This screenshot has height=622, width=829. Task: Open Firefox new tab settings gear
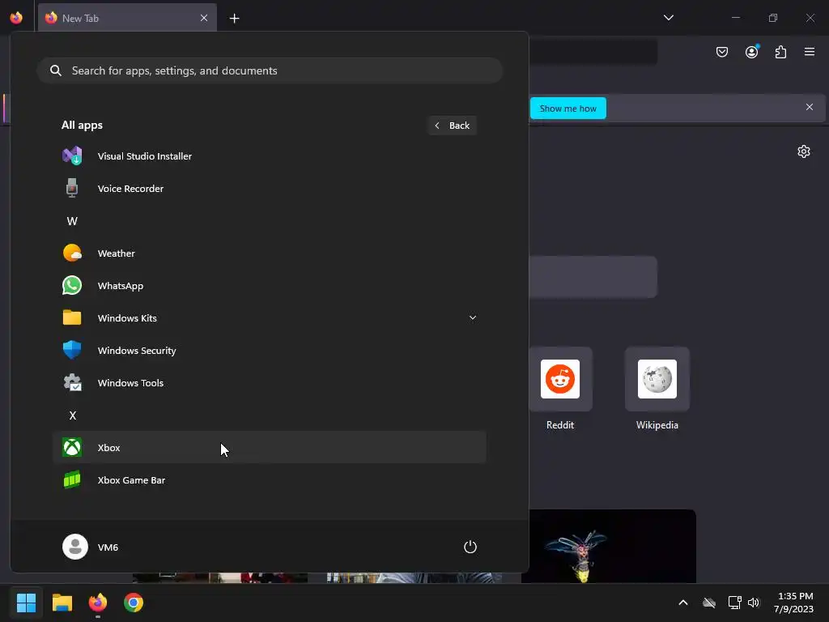coord(804,151)
